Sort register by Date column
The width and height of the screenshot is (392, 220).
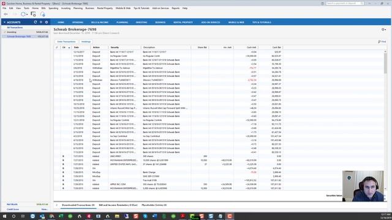pyautogui.click(x=81, y=48)
